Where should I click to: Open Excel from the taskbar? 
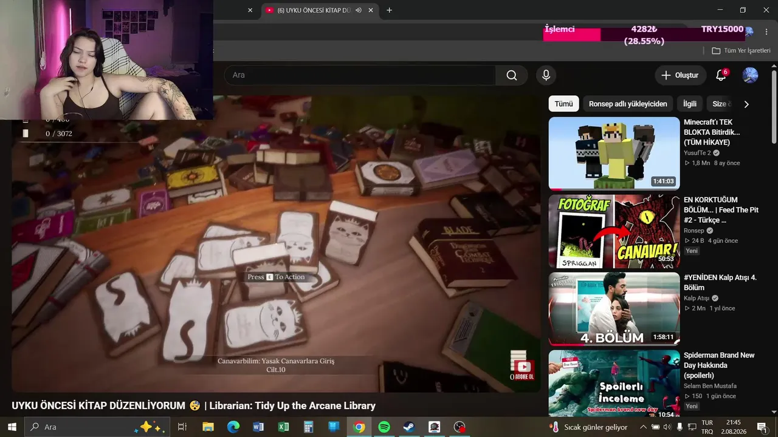(283, 427)
